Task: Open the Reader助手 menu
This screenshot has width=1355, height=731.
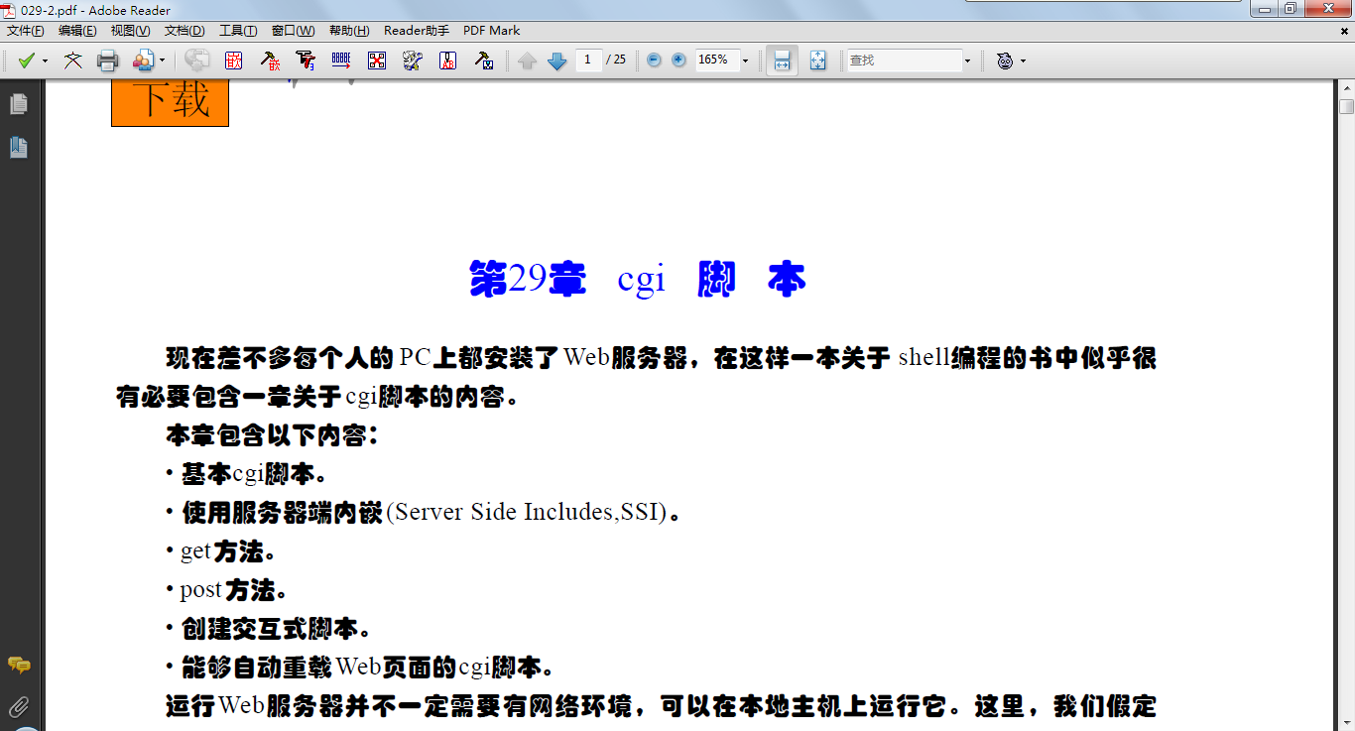Action: pyautogui.click(x=416, y=31)
